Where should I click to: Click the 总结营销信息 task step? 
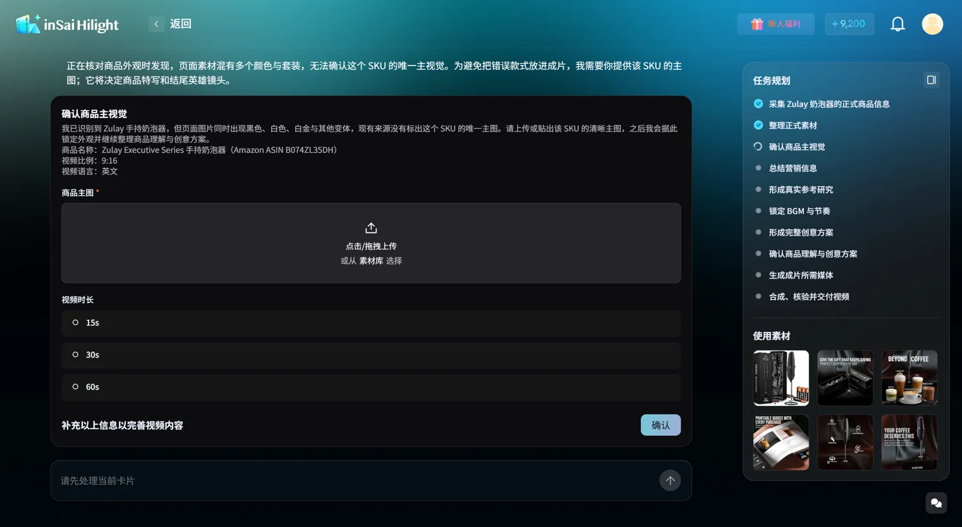coord(792,168)
